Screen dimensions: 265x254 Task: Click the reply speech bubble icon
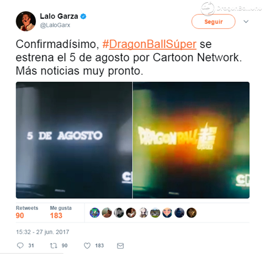pos(20,246)
